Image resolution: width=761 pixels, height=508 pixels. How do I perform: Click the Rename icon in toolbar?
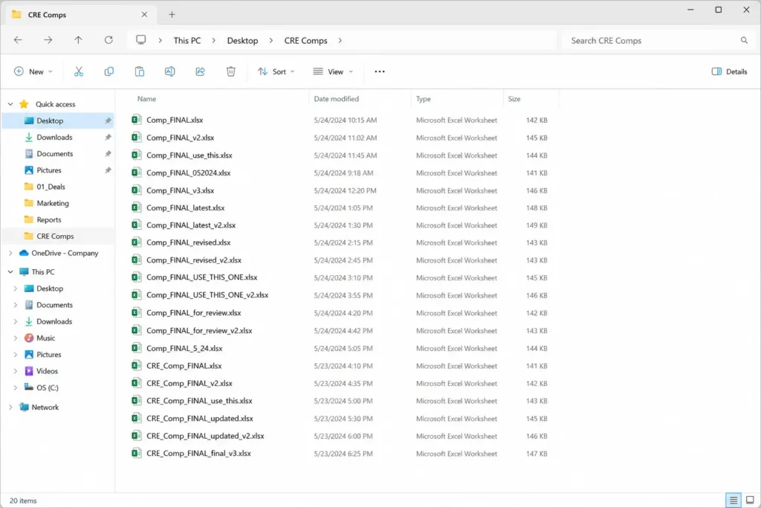(170, 71)
